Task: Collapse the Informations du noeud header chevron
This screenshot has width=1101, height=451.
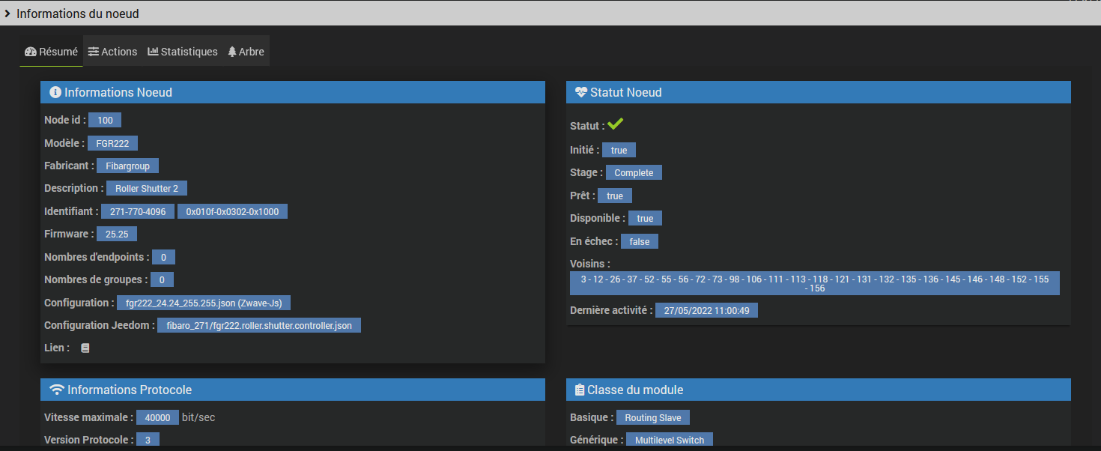Action: pos(7,13)
